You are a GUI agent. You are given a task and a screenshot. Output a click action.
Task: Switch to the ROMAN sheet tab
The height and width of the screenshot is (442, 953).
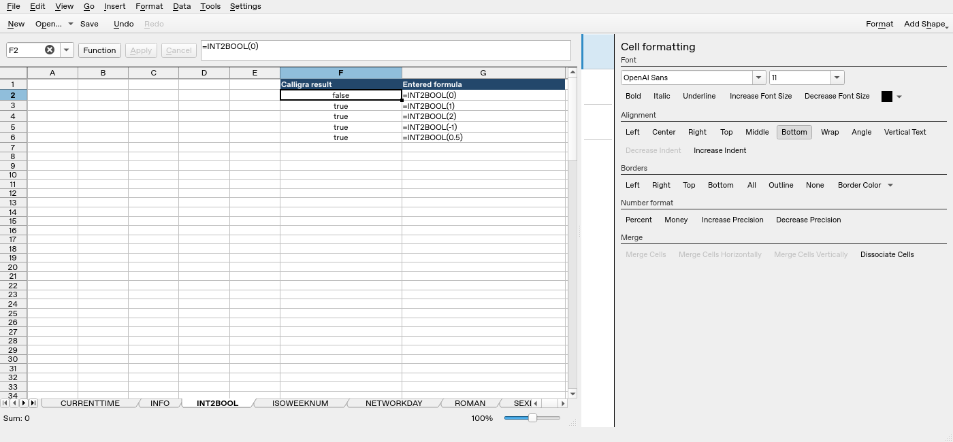pos(470,403)
